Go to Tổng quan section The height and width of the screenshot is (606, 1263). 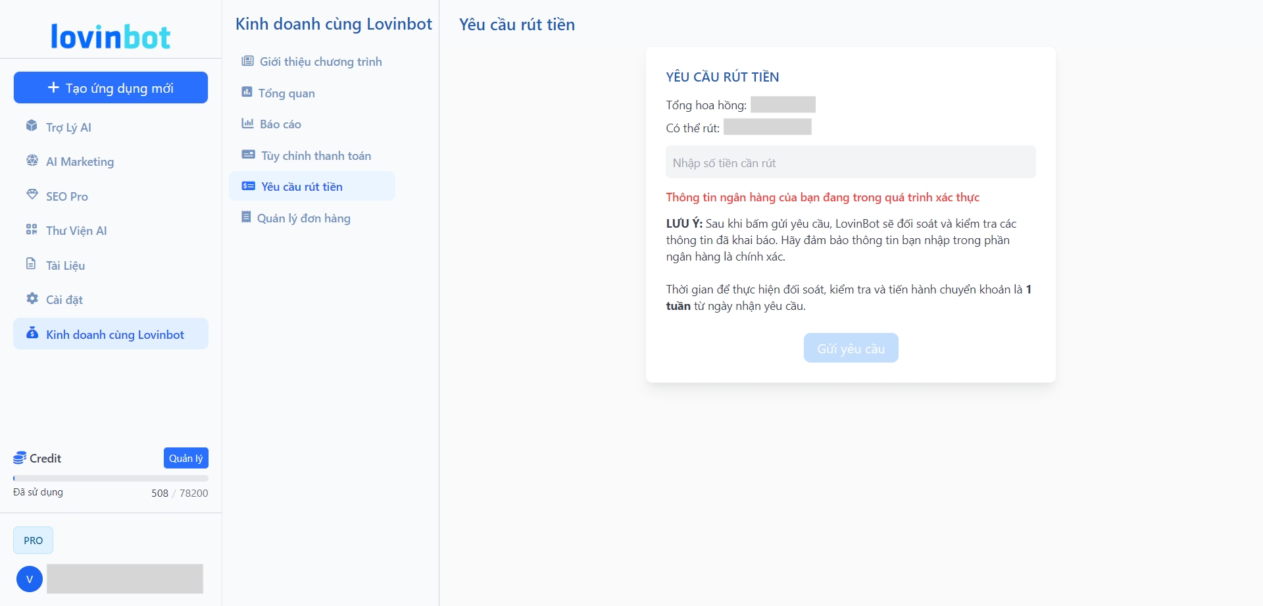286,93
